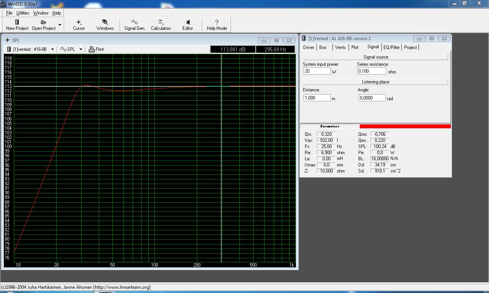Image resolution: width=489 pixels, height=293 pixels.
Task: Open the Utilities menu
Action: [23, 13]
